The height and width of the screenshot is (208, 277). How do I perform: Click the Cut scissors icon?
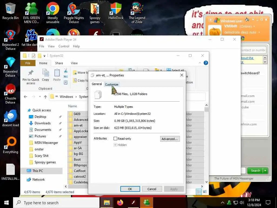coord(66,71)
